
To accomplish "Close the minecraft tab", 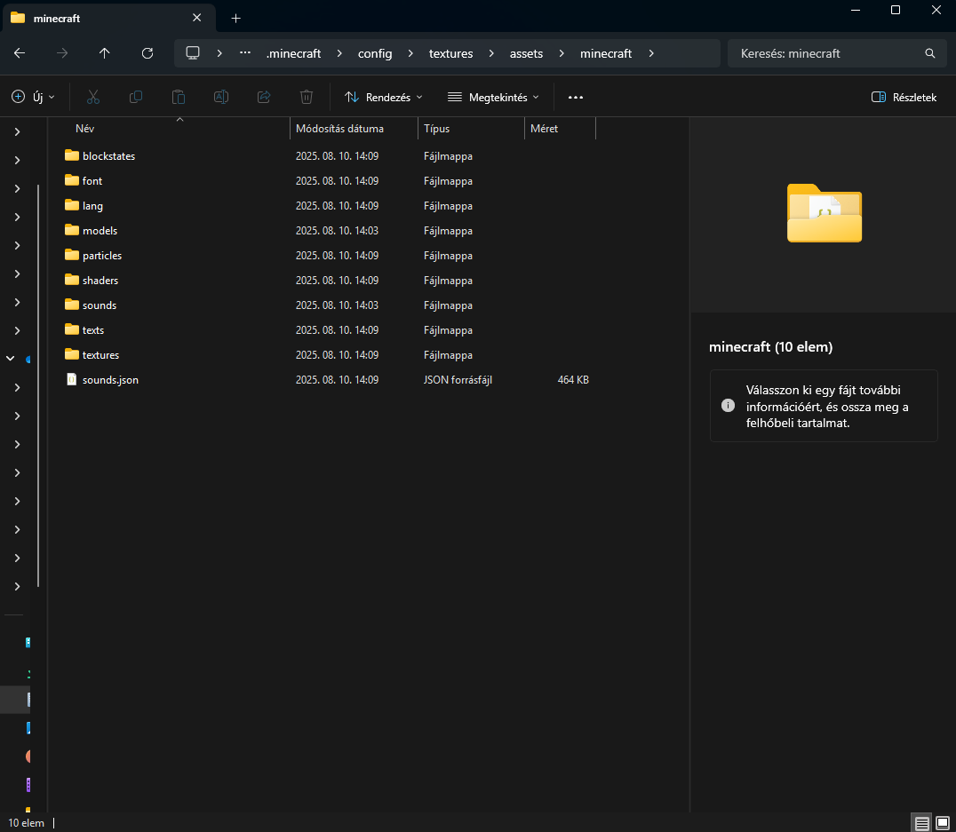I will (197, 18).
